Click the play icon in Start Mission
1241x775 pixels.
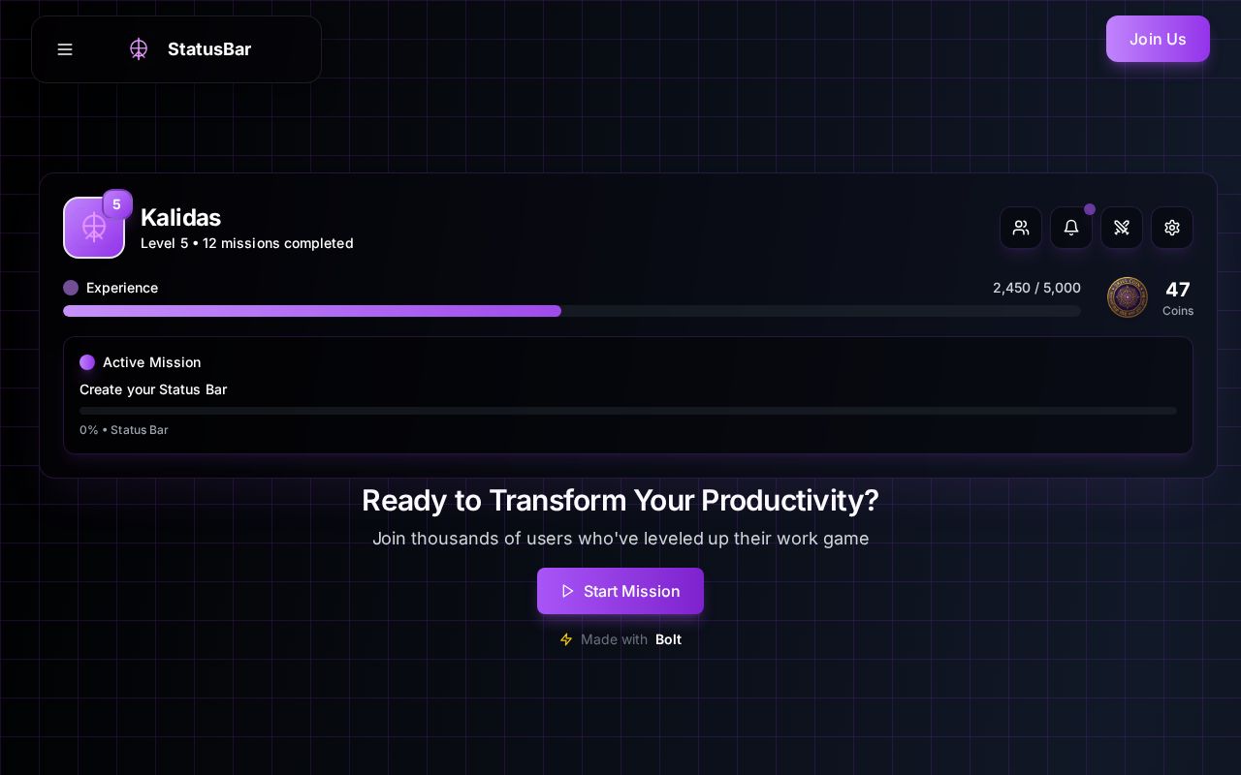(568, 591)
